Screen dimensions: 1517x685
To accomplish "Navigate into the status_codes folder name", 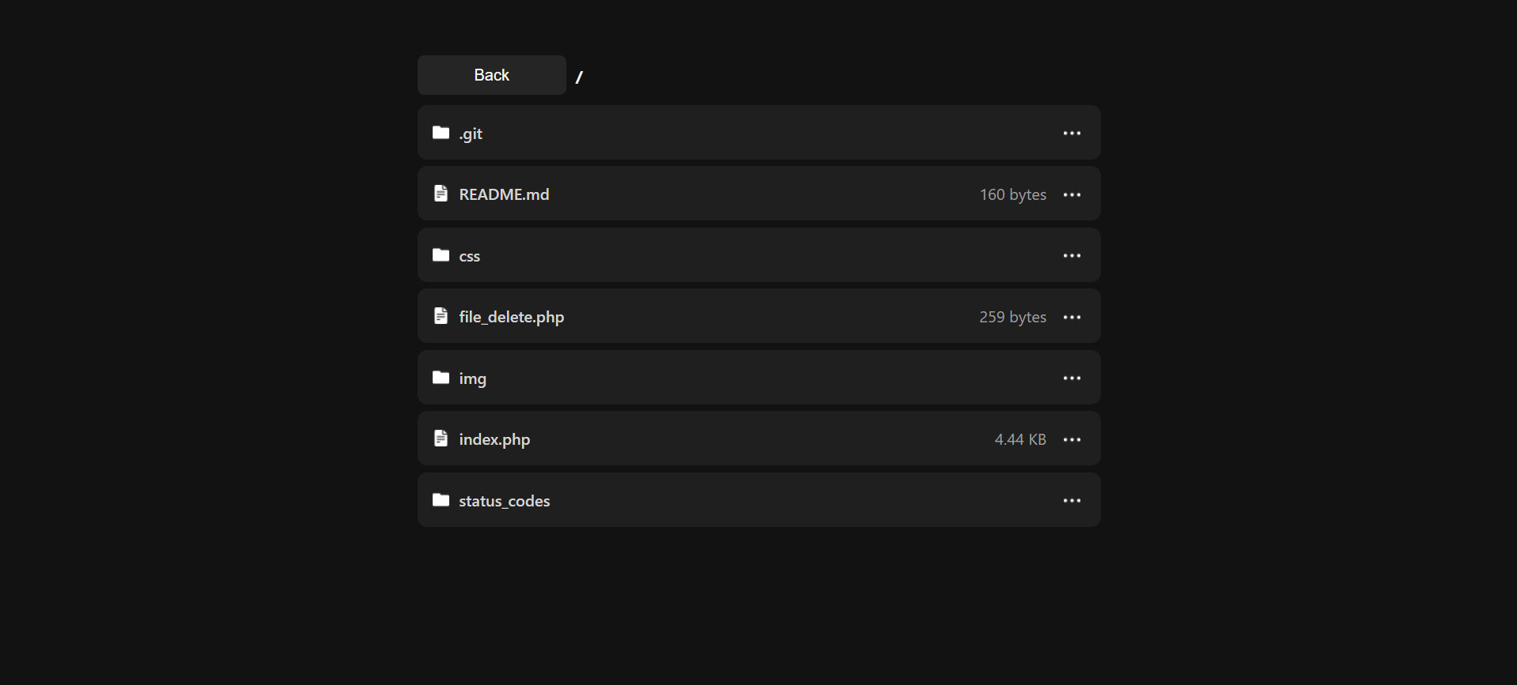I will click(x=504, y=501).
